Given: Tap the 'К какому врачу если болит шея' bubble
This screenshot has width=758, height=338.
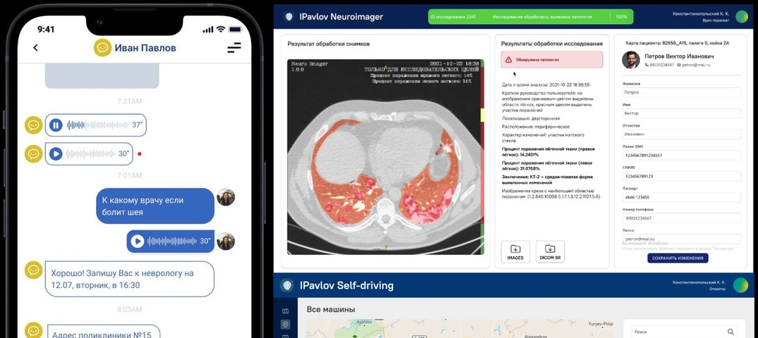Looking at the screenshot, I should (x=155, y=206).
